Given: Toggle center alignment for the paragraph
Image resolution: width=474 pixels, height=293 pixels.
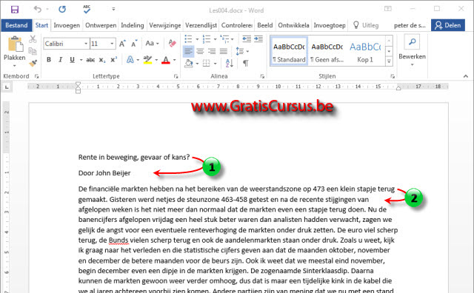Looking at the screenshot, I should (x=200, y=51).
